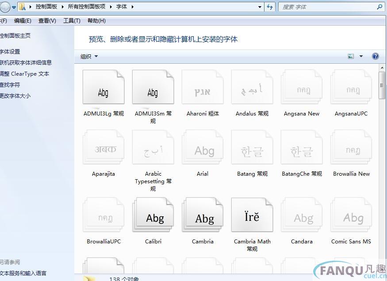Open the 组织 dropdown menu
The image size is (387, 281).
click(89, 57)
